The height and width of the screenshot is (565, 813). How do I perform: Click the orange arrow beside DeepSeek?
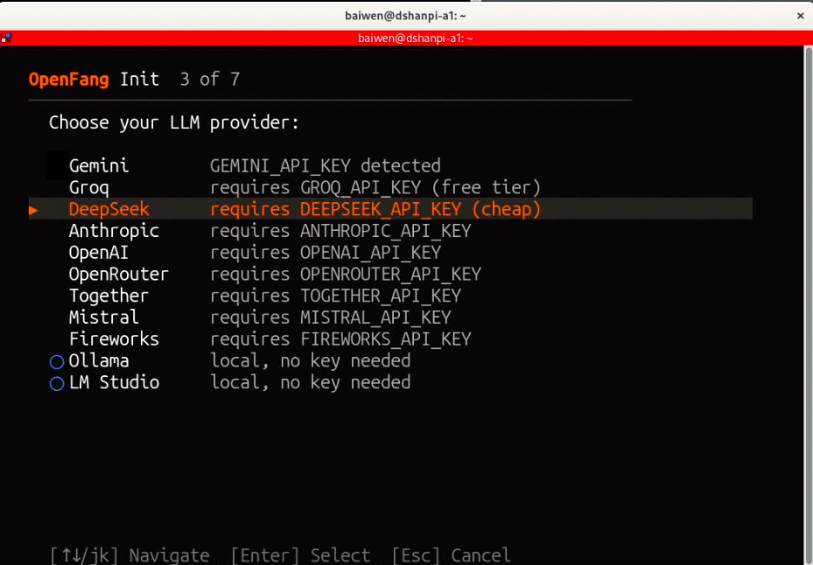tap(33, 210)
